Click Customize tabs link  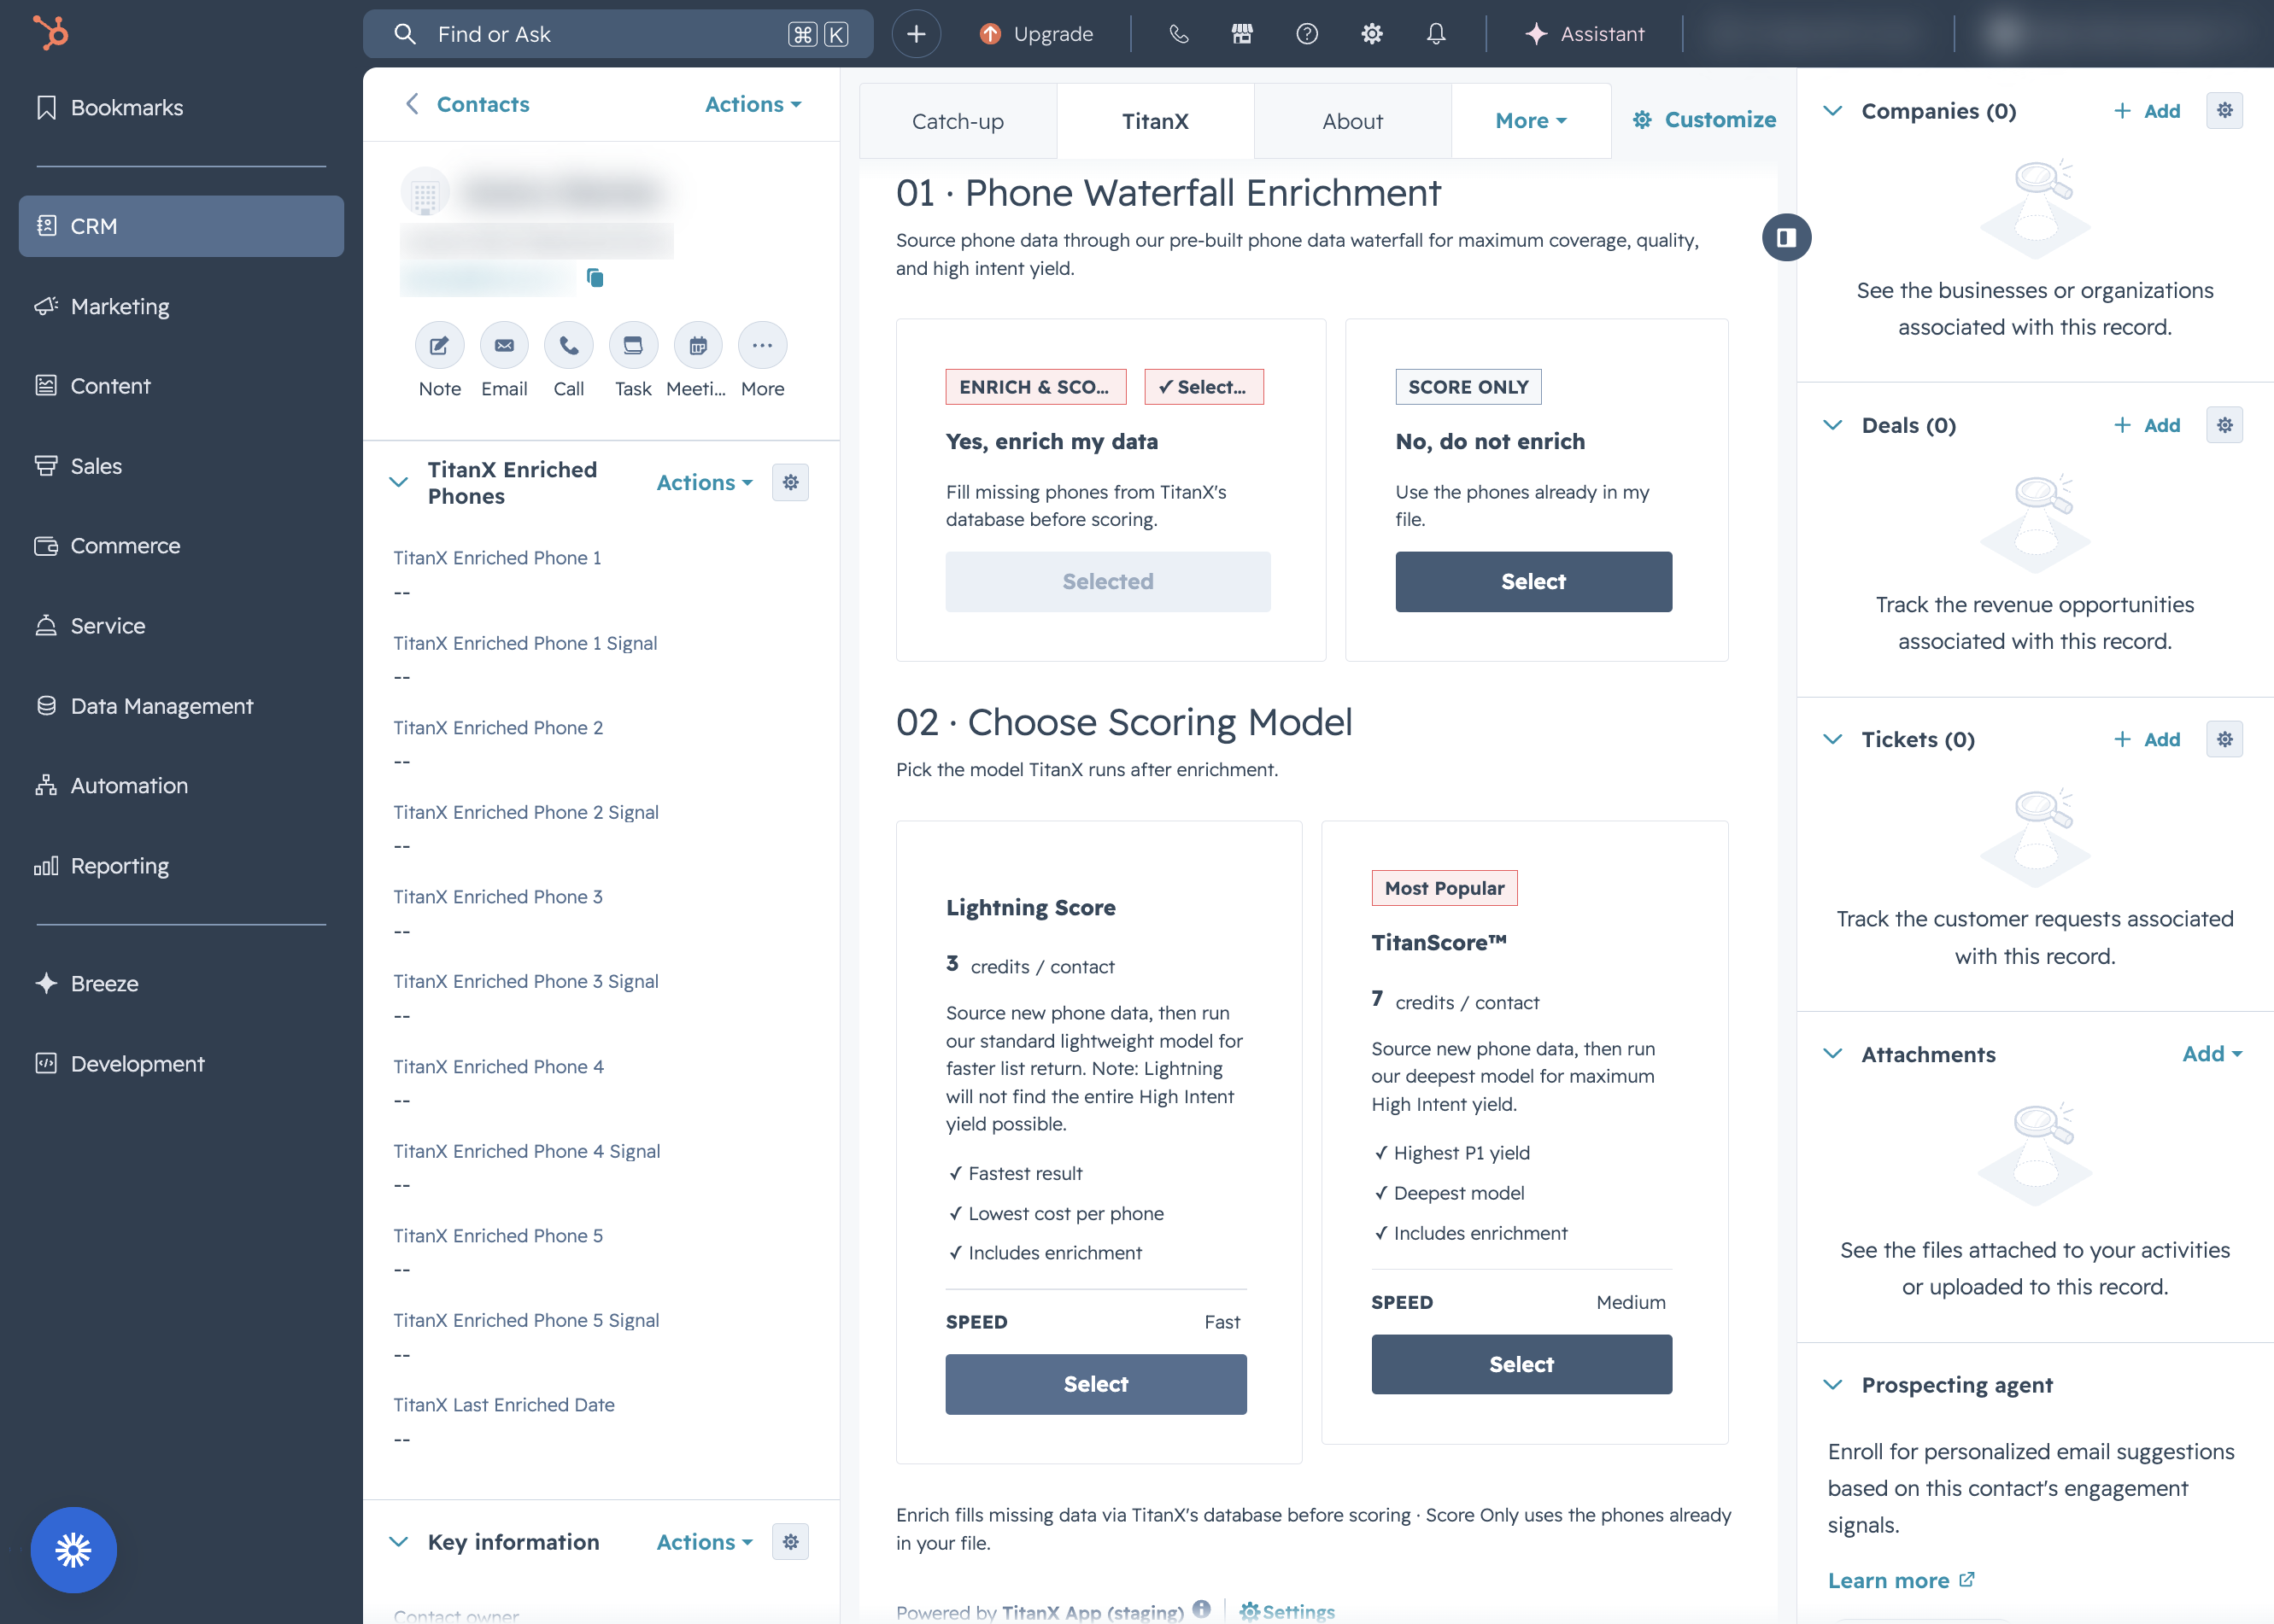[1705, 120]
